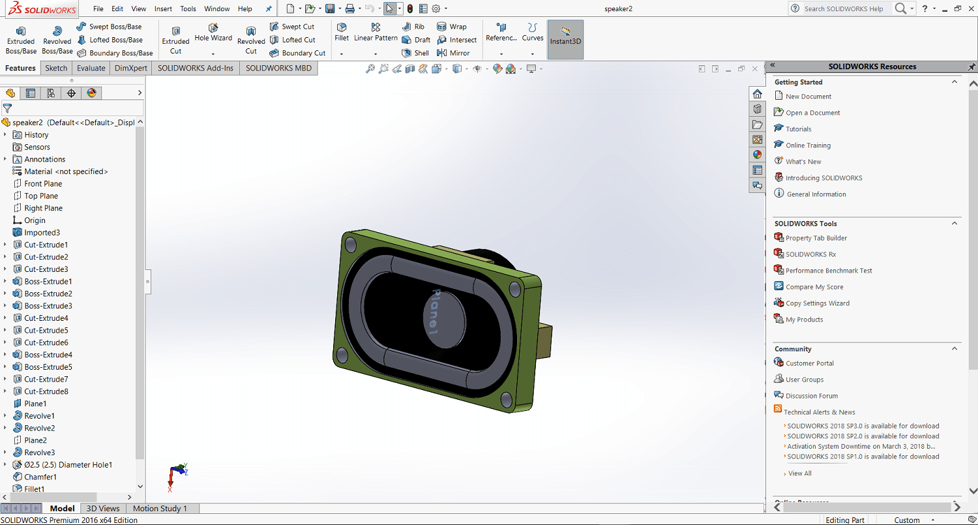The height and width of the screenshot is (525, 978).
Task: Click the Lofted Cut tool
Action: click(293, 40)
